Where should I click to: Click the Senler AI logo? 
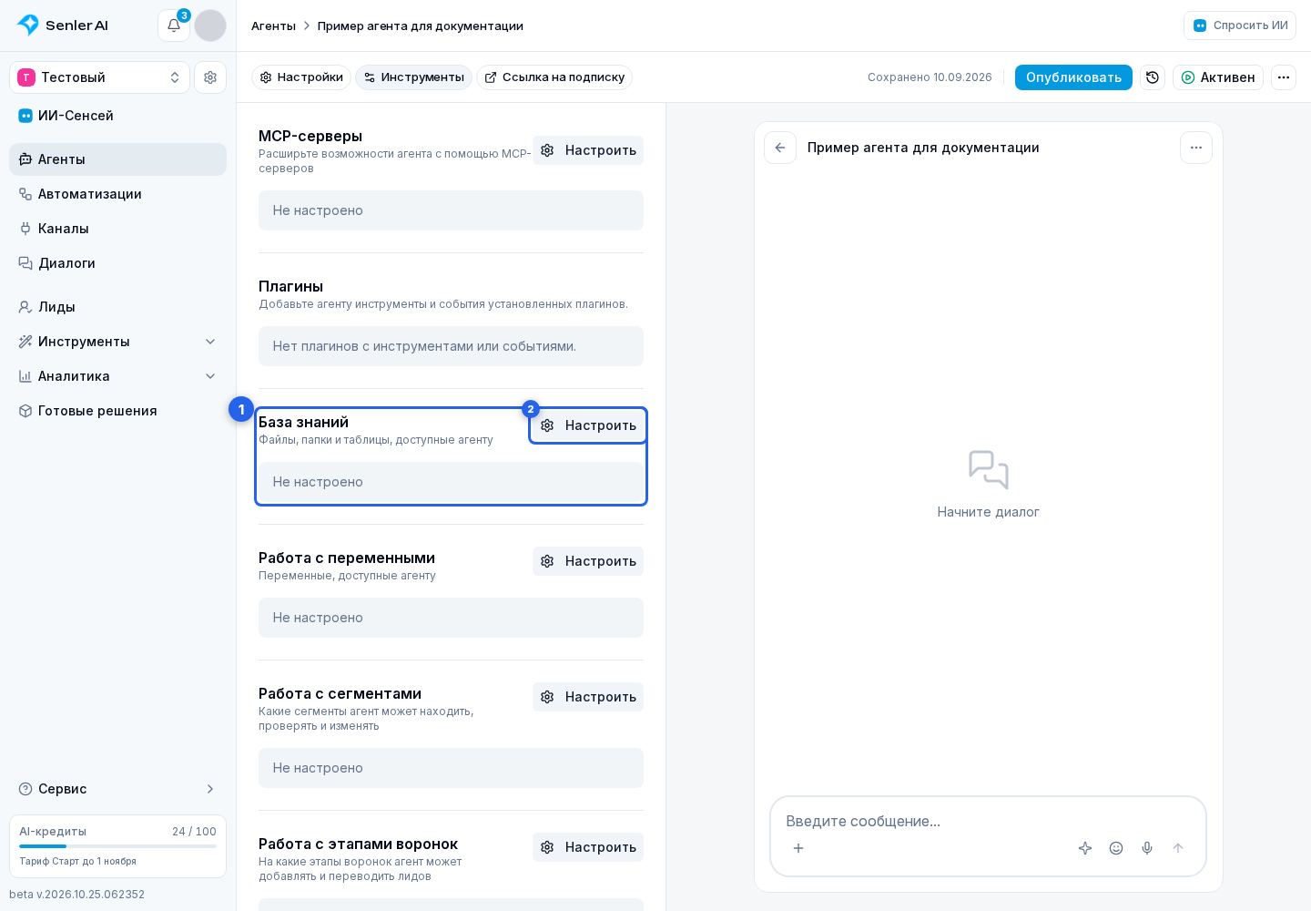pyautogui.click(x=63, y=26)
